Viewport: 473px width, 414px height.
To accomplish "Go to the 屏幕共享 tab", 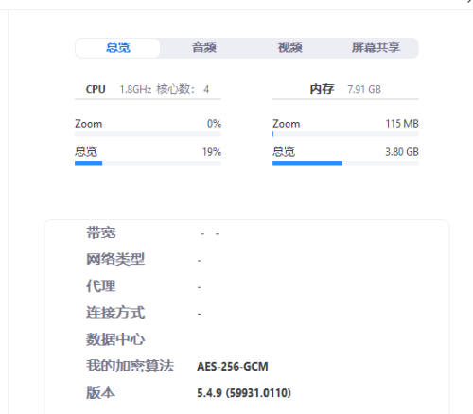I will pos(376,48).
